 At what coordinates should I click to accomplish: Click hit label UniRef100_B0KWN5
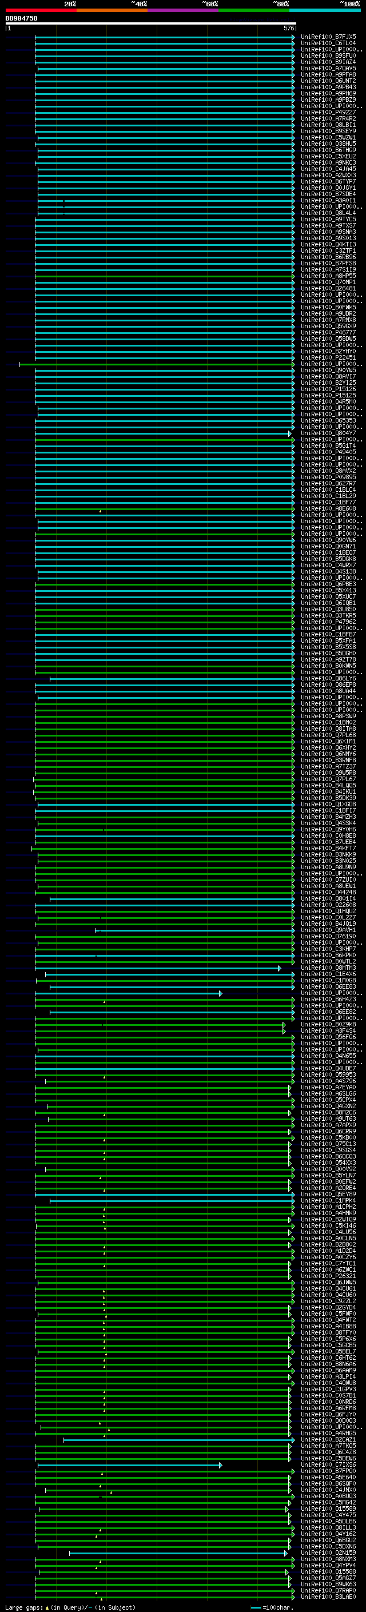pos(328,666)
